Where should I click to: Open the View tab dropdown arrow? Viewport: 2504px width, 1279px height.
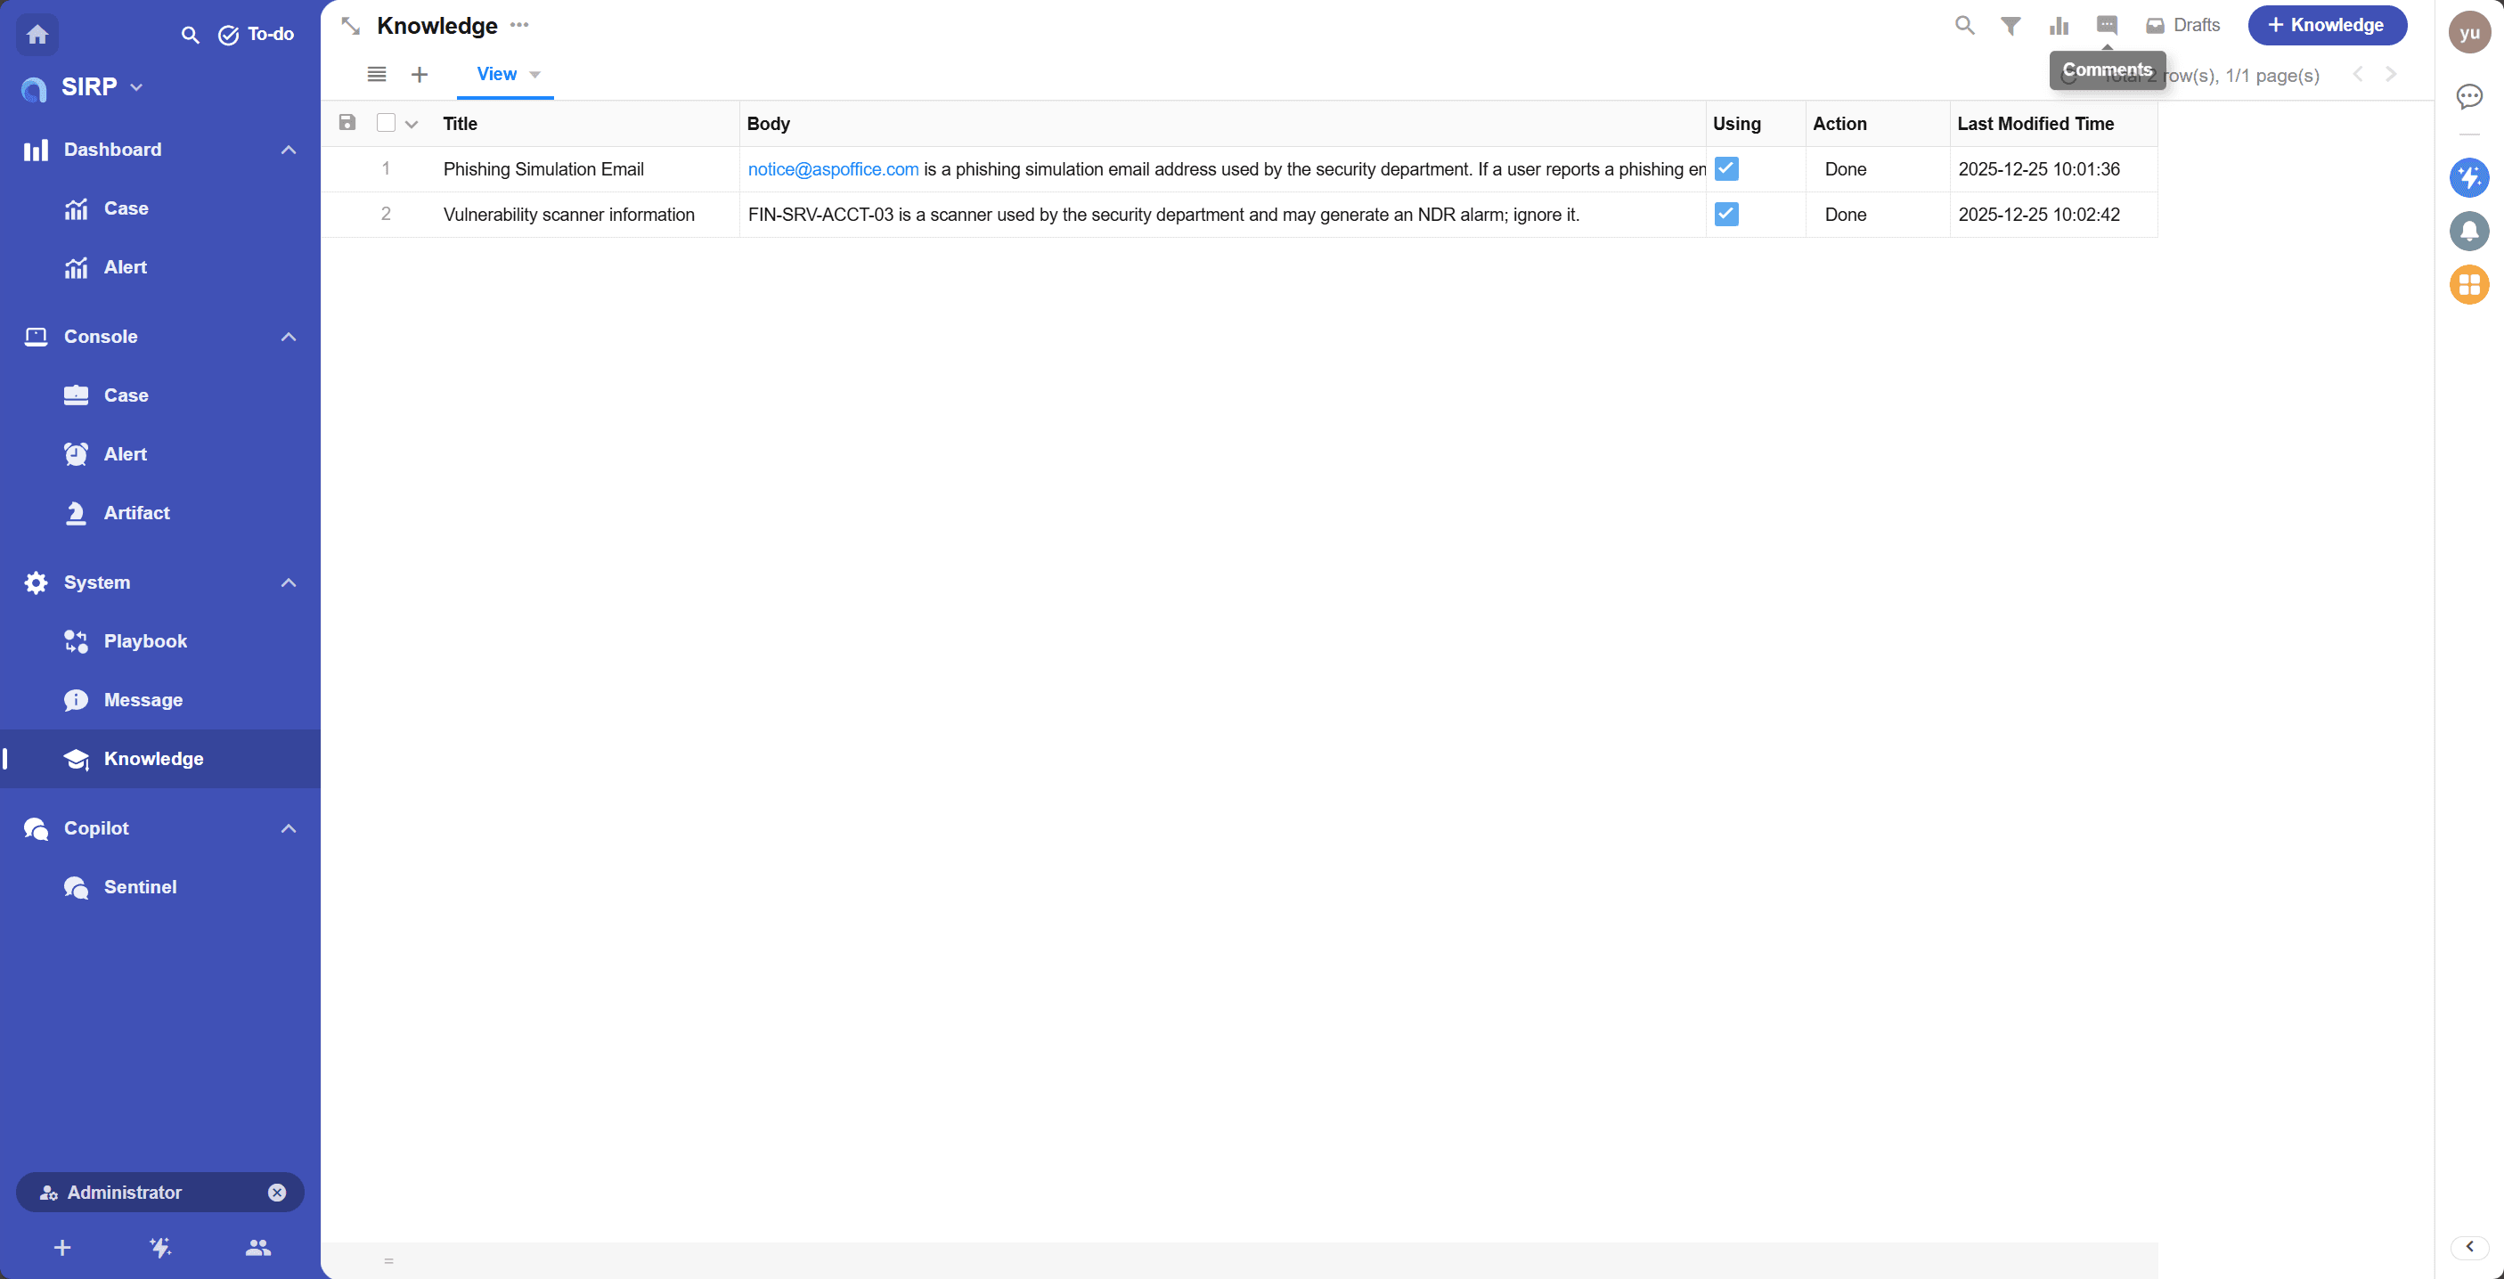[x=534, y=75]
